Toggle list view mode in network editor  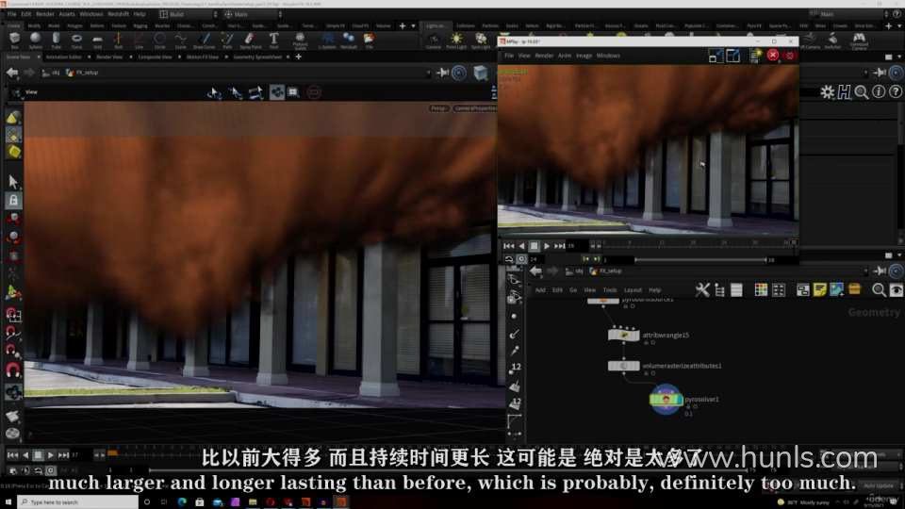point(736,289)
